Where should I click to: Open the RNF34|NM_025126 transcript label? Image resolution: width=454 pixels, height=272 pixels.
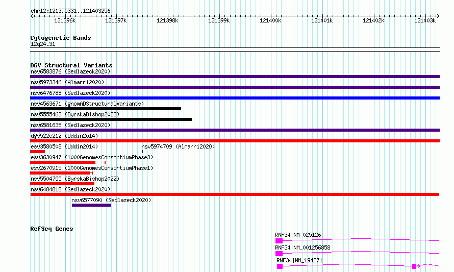pyautogui.click(x=298, y=235)
